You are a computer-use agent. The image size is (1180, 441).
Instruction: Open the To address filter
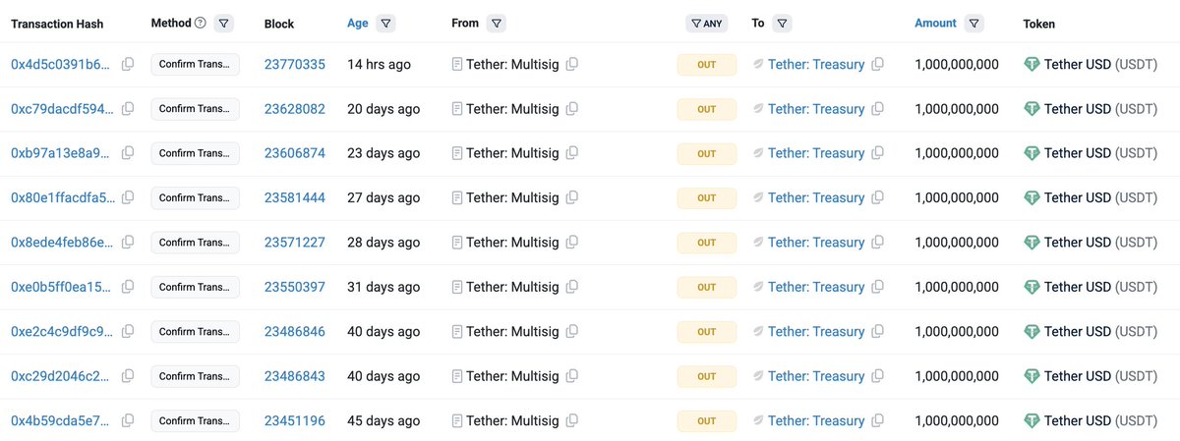point(783,24)
